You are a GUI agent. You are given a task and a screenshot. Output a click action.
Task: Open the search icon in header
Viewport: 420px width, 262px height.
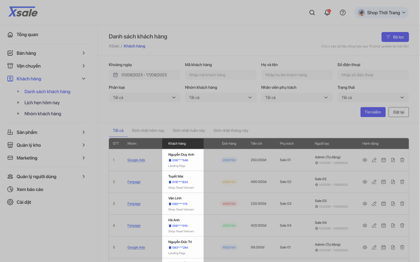[x=312, y=13]
